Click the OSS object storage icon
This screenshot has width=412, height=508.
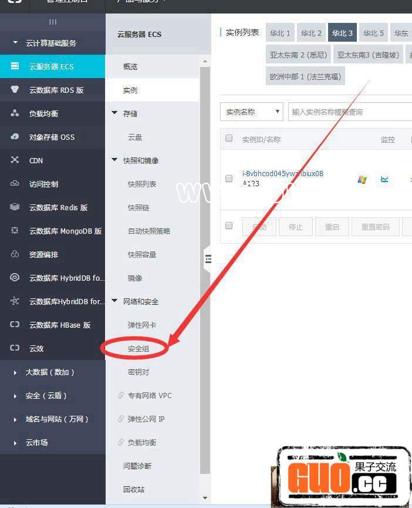pos(15,137)
